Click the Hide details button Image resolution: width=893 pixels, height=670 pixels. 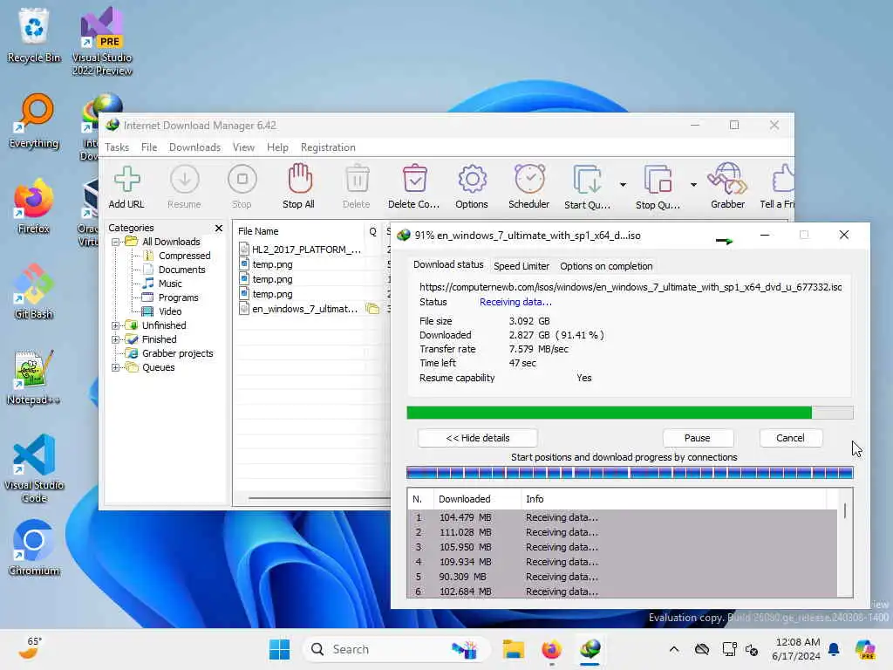[x=477, y=438]
